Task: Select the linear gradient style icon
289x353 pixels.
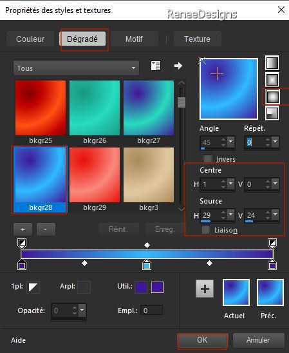Action: coord(272,63)
